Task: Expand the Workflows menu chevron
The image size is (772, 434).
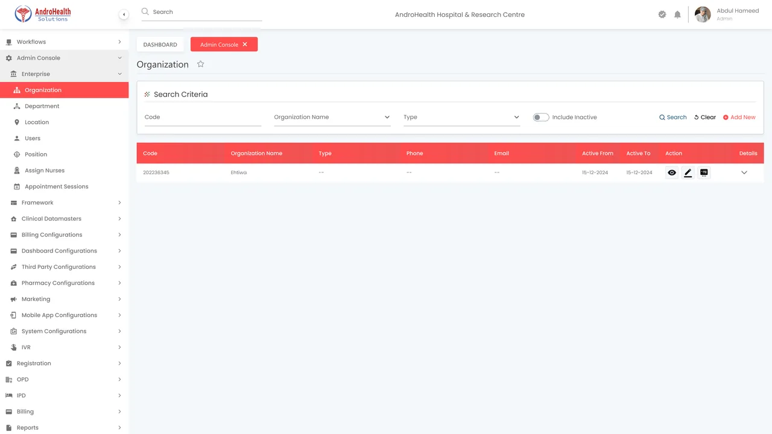Action: coord(119,42)
